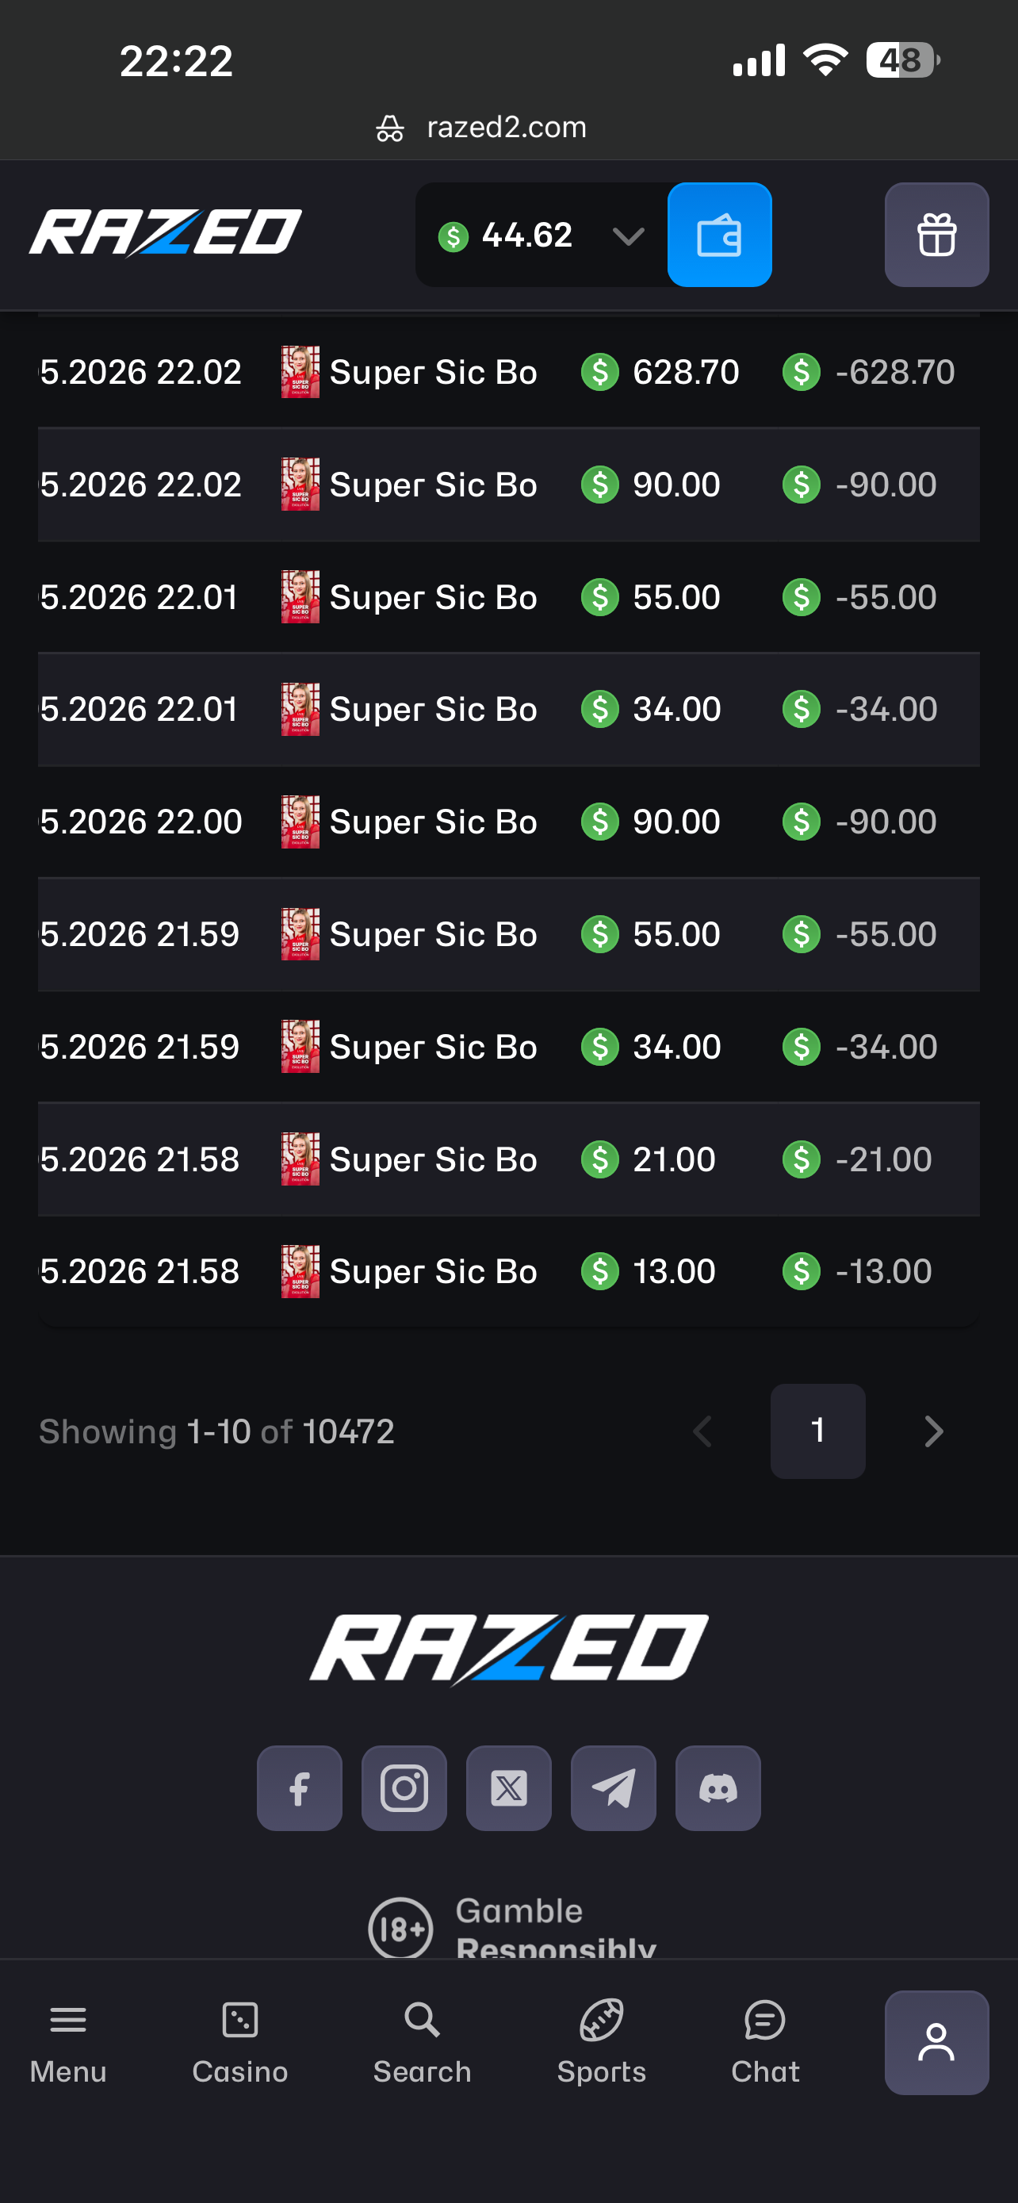Visit the Razed Instagram icon
Image resolution: width=1018 pixels, height=2203 pixels.
tap(404, 1788)
